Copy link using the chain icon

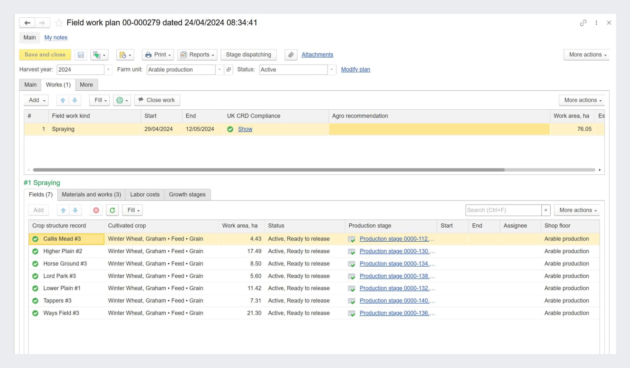coord(583,23)
